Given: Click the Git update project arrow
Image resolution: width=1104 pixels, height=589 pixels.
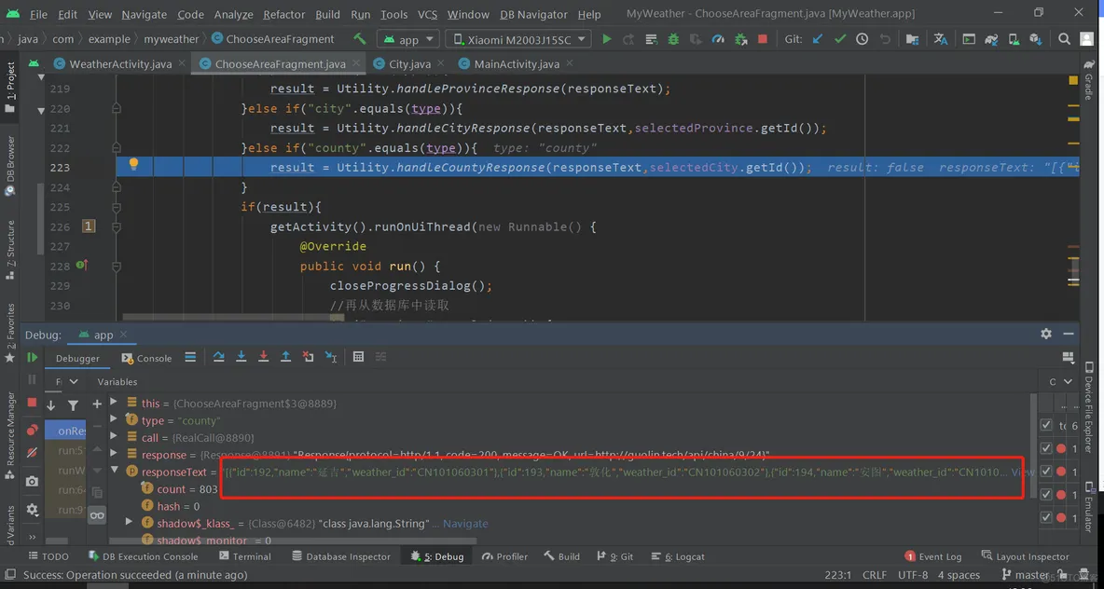Looking at the screenshot, I should 818,39.
